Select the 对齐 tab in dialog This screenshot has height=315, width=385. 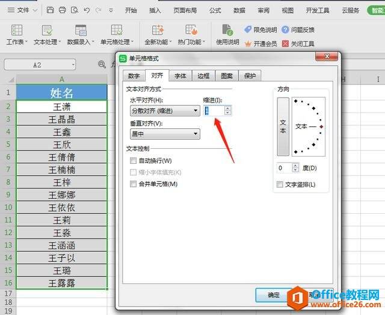(x=157, y=75)
